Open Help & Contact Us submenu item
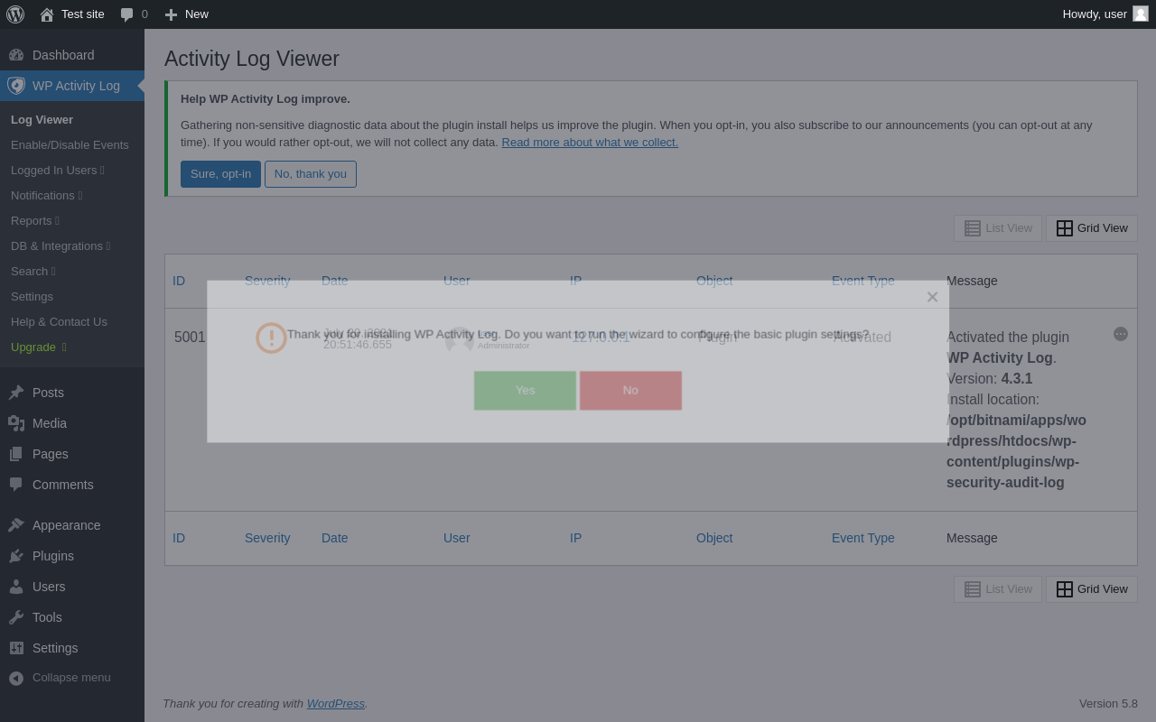This screenshot has width=1156, height=722. [59, 322]
